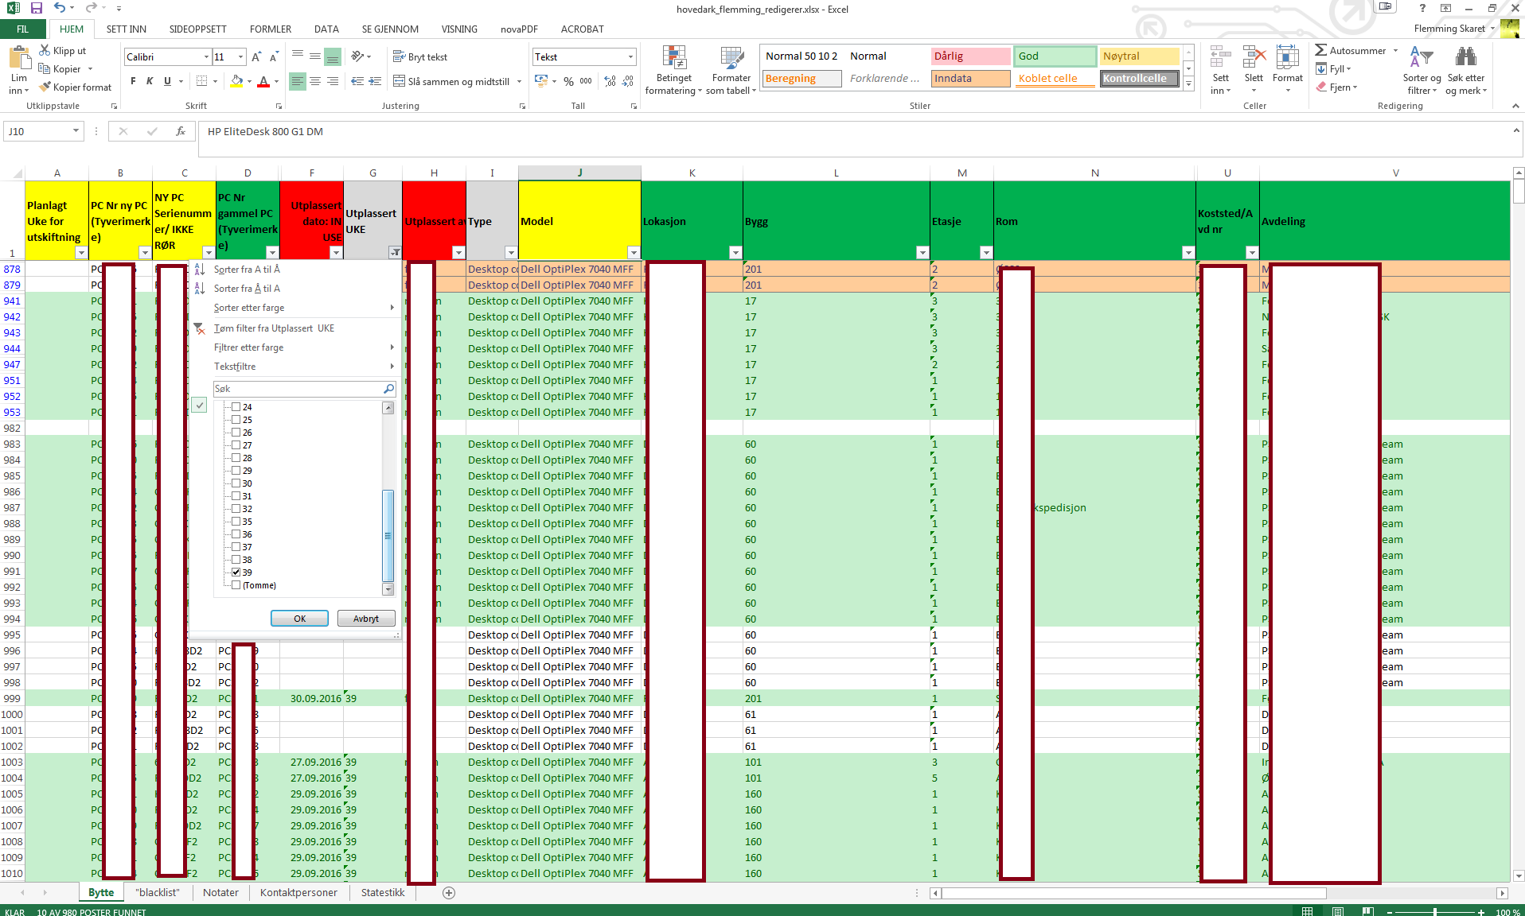Align cell text to the left
This screenshot has height=916, width=1525.
coord(298,81)
